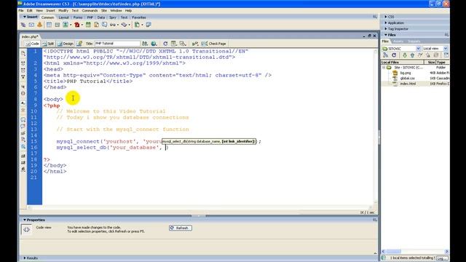Click the File Management icon in document toolbar
The width and height of the screenshot is (466, 262).
145,44
